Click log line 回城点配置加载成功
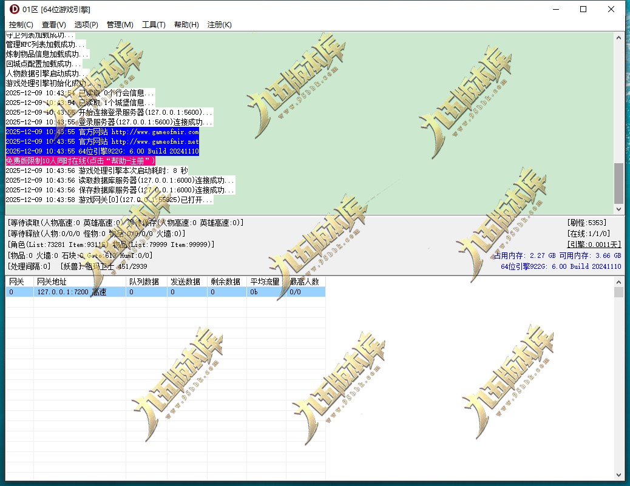 [43, 64]
